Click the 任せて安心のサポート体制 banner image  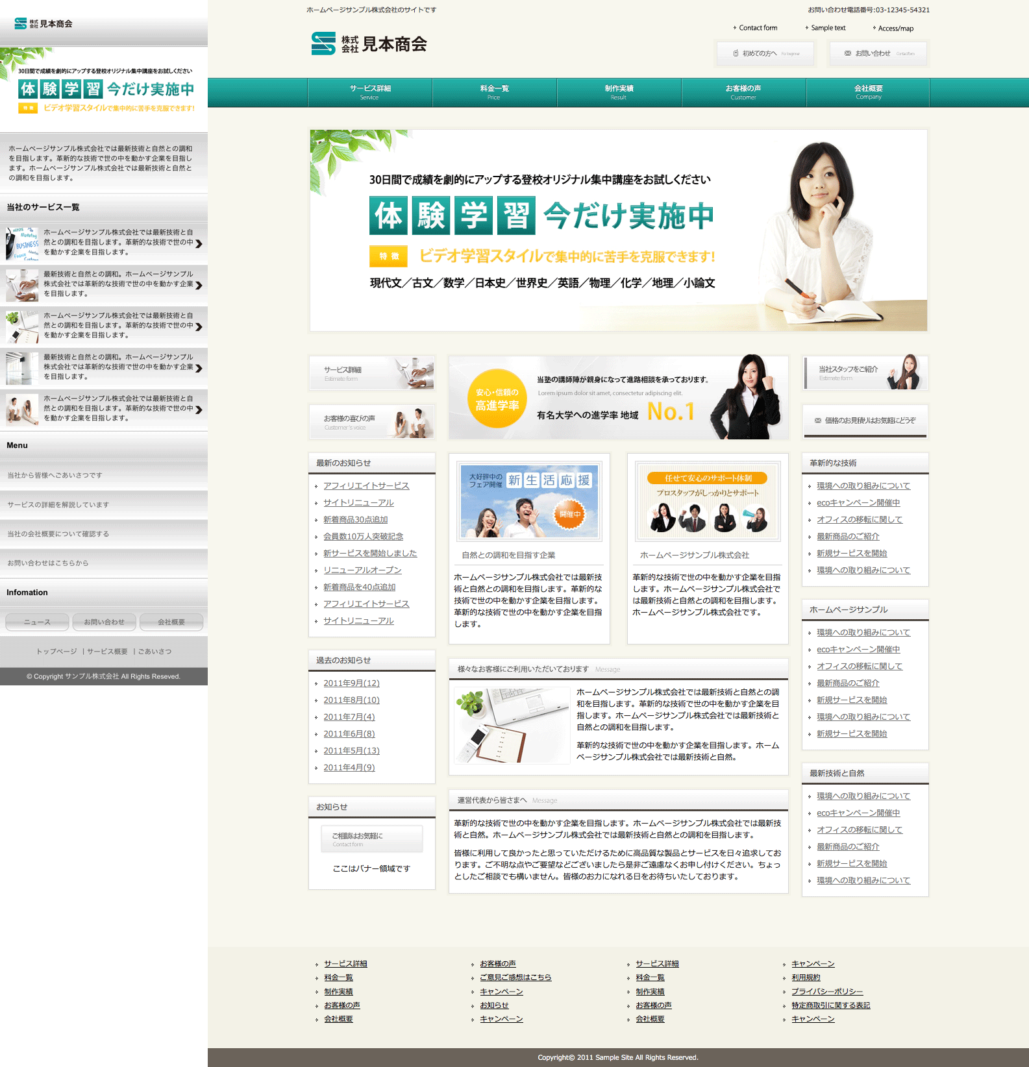point(707,502)
